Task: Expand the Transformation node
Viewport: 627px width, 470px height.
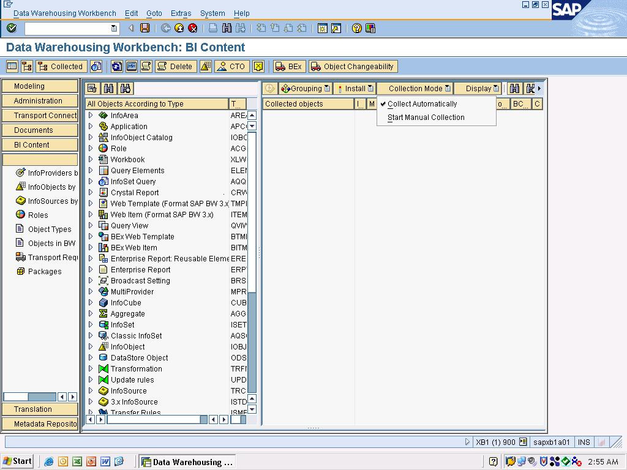Action: tap(91, 368)
